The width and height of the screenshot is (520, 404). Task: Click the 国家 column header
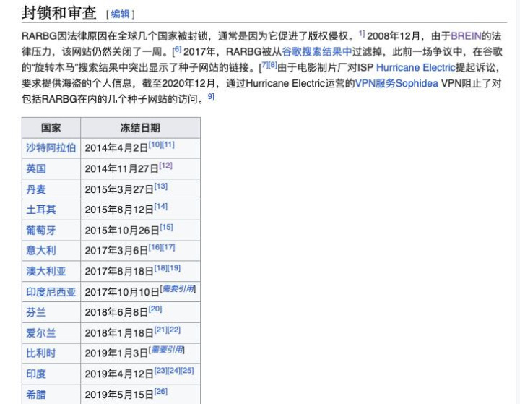click(x=51, y=128)
